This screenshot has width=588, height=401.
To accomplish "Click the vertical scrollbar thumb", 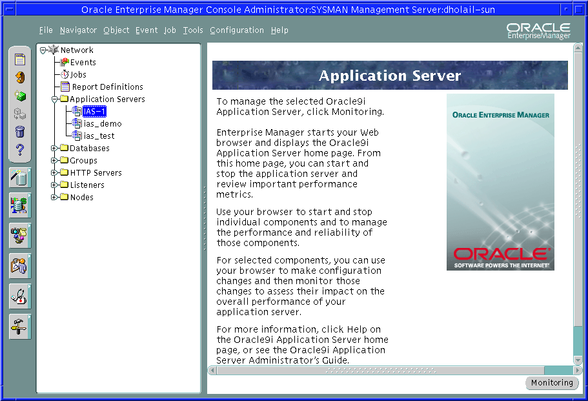I will [578, 189].
